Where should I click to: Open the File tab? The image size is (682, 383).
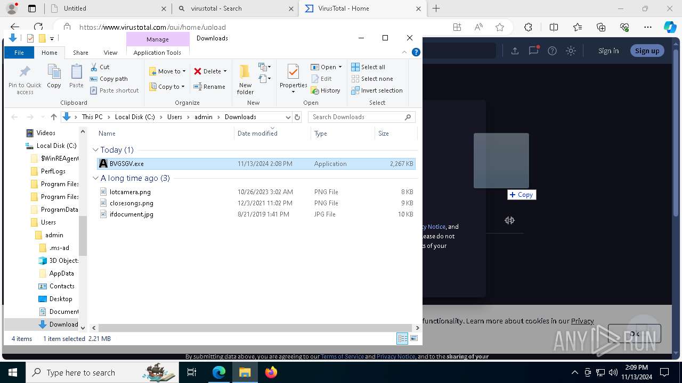pos(19,53)
